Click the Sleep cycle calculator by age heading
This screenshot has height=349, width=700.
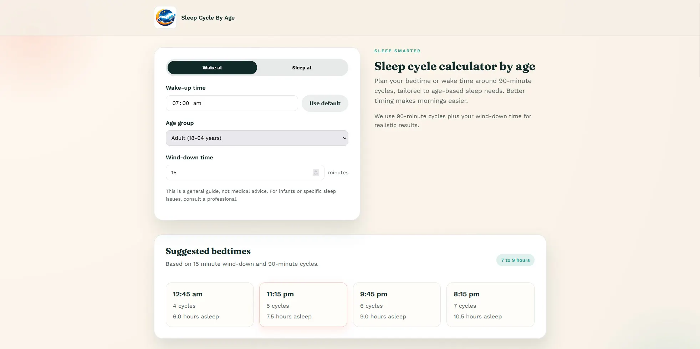click(x=455, y=66)
